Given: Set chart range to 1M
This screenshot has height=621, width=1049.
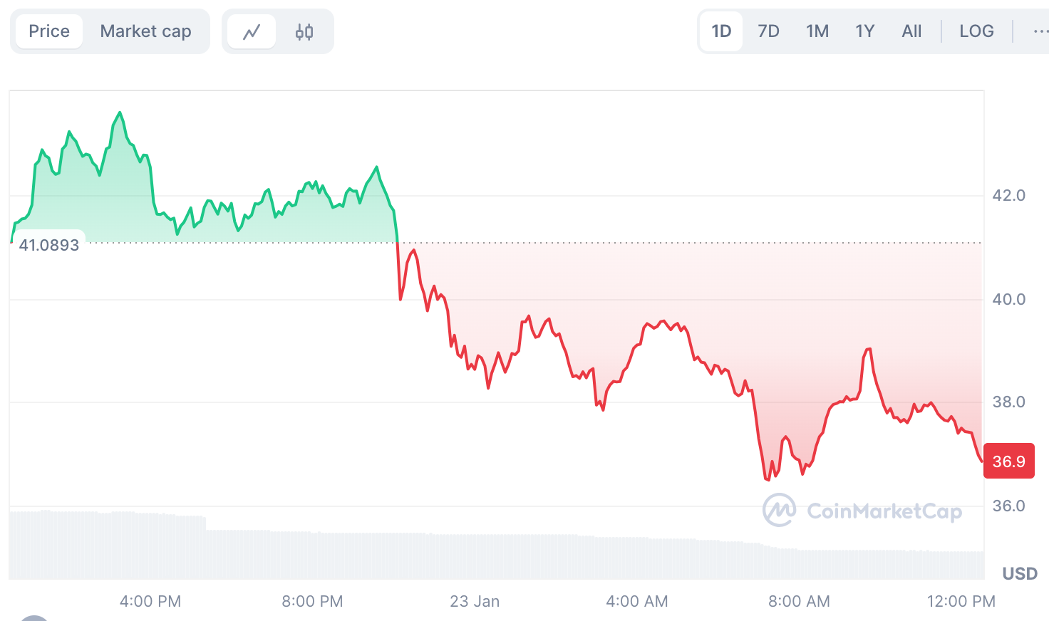Looking at the screenshot, I should [817, 31].
